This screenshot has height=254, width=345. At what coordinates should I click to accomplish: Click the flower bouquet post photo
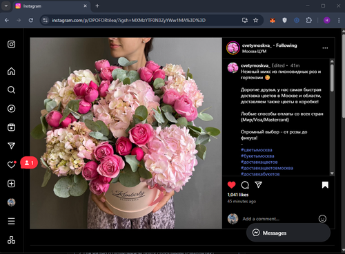(126, 133)
